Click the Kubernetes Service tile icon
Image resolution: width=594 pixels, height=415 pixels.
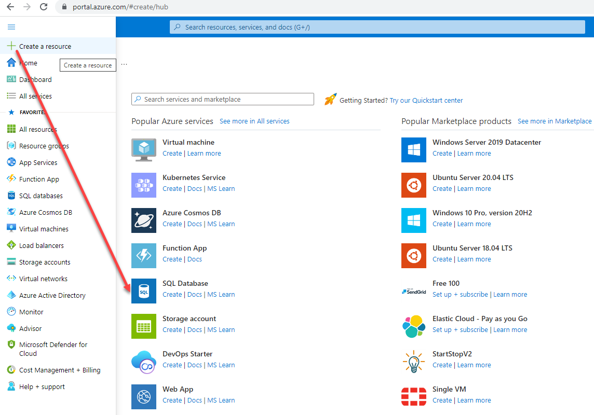(144, 185)
